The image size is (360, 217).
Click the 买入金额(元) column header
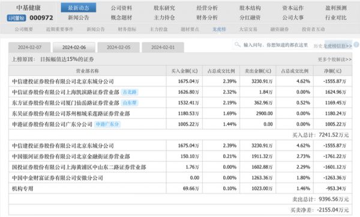pyautogui.click(x=184, y=71)
